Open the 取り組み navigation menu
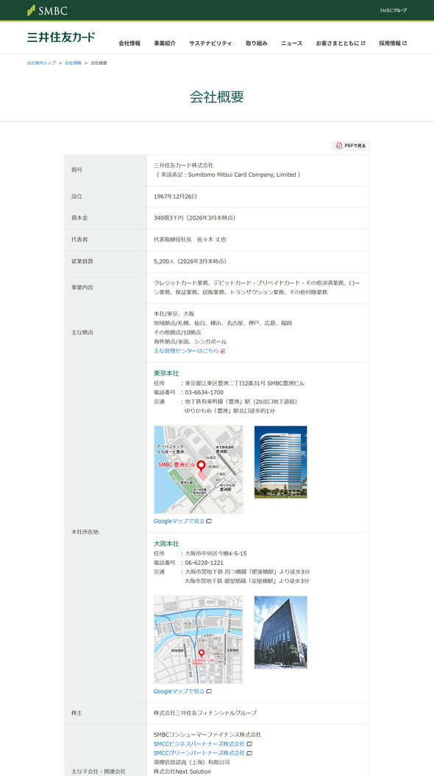 (257, 43)
